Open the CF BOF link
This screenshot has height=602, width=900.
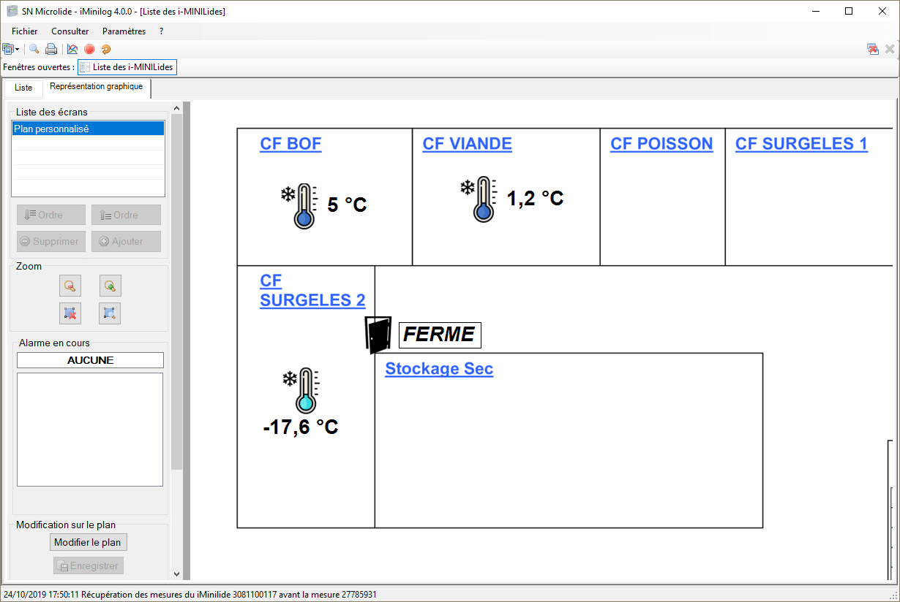click(290, 144)
